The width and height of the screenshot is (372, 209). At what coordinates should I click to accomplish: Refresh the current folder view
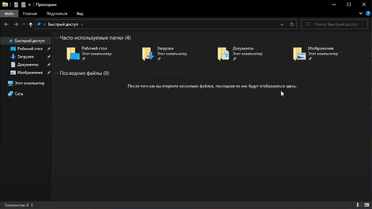click(292, 24)
